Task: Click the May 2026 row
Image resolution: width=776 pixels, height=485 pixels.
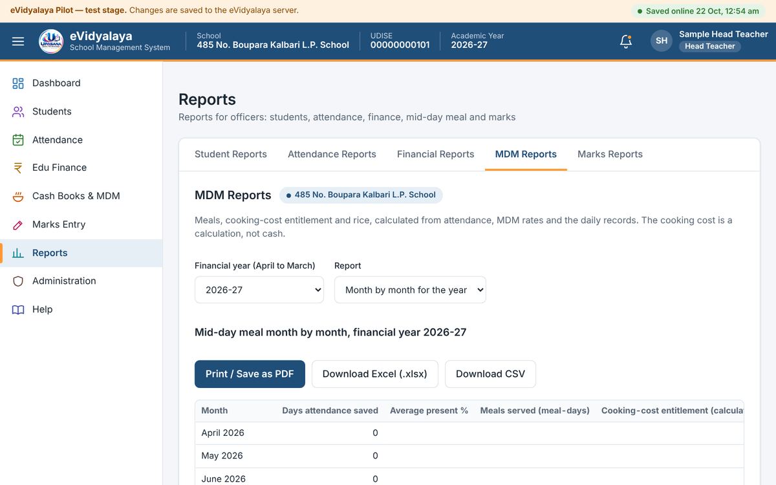Action: pyautogui.click(x=469, y=456)
